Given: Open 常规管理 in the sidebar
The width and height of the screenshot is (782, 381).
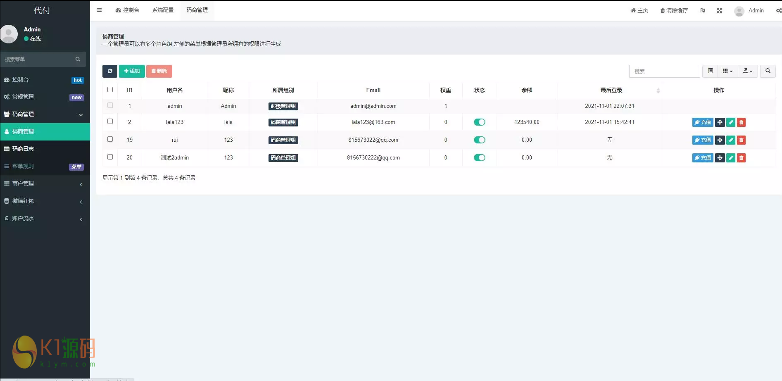Looking at the screenshot, I should (x=45, y=97).
